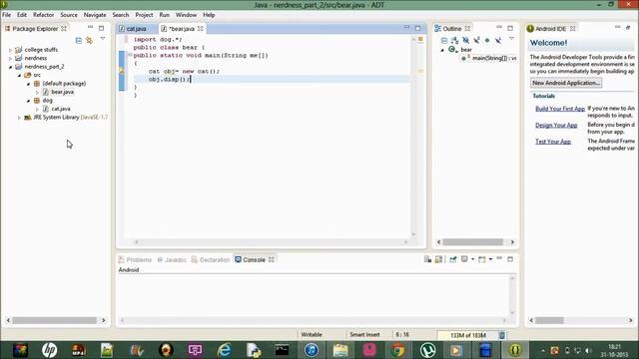The width and height of the screenshot is (639, 359).
Task: Expand bear.java in Package Explorer
Action: tap(37, 93)
